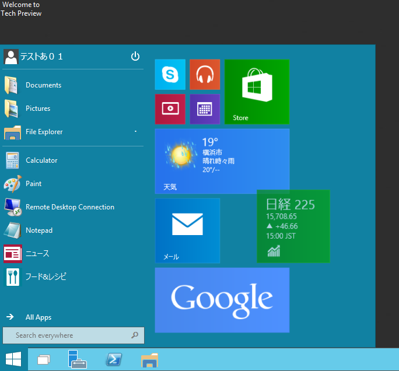Click the user account avatar
This screenshot has height=371, width=399.
click(10, 57)
